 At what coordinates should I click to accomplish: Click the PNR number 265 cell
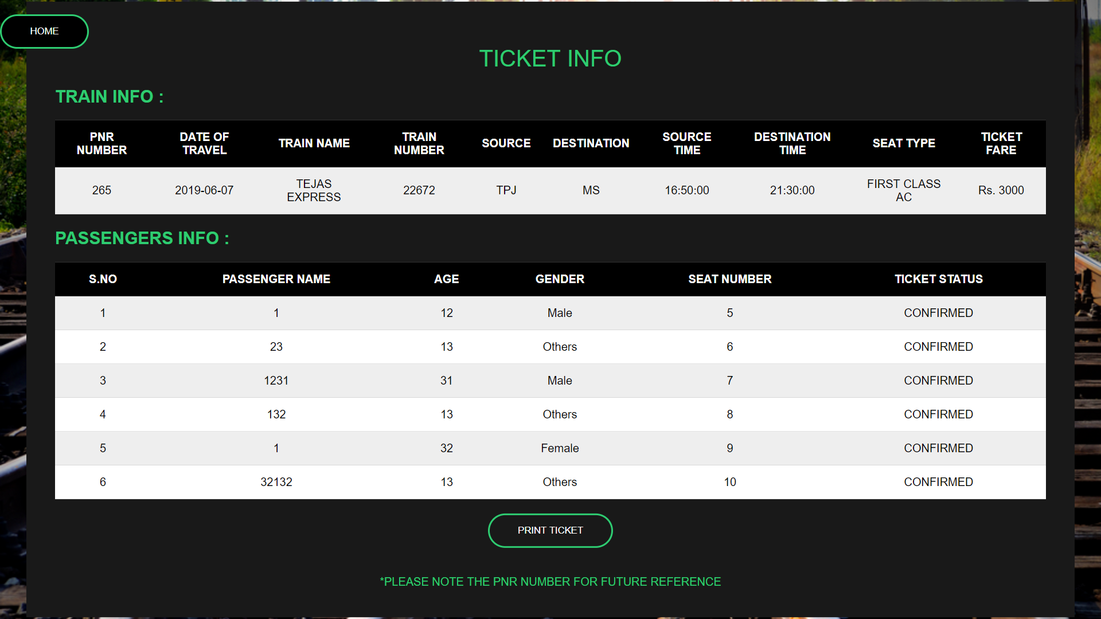101,190
